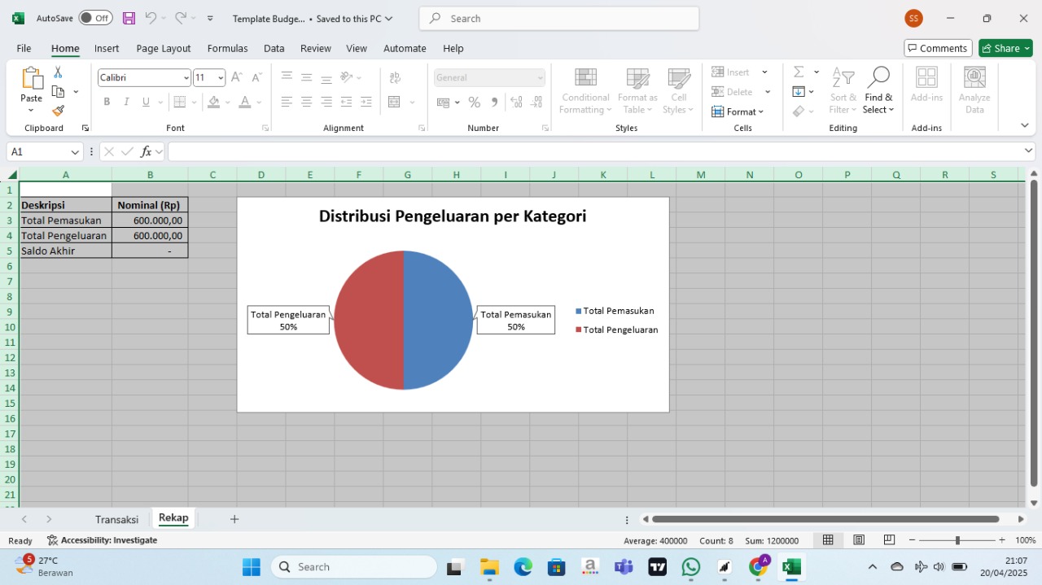The height and width of the screenshot is (585, 1042).
Task: Switch to the Transaksi sheet tab
Action: 116,519
